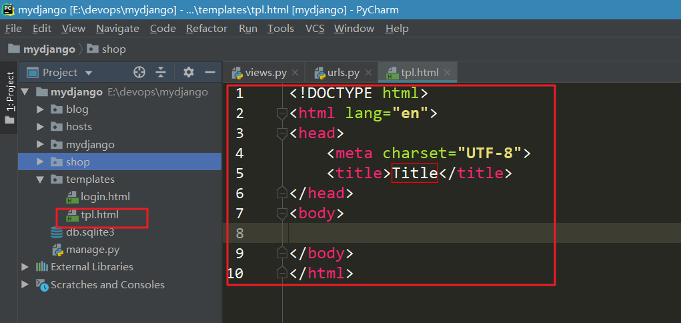Click the Scratches and Consoles icon
Image resolution: width=681 pixels, height=323 pixels.
(42, 285)
